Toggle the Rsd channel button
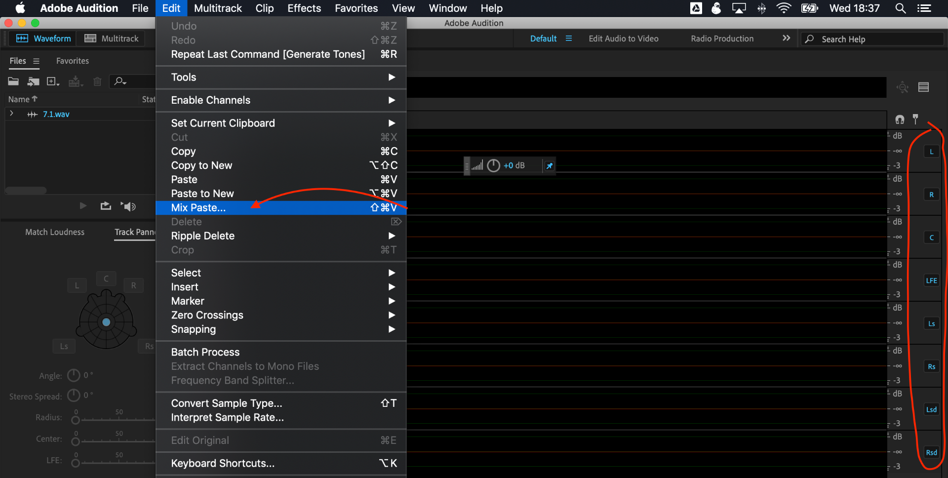Screen dimensions: 948x478 [x=932, y=452]
